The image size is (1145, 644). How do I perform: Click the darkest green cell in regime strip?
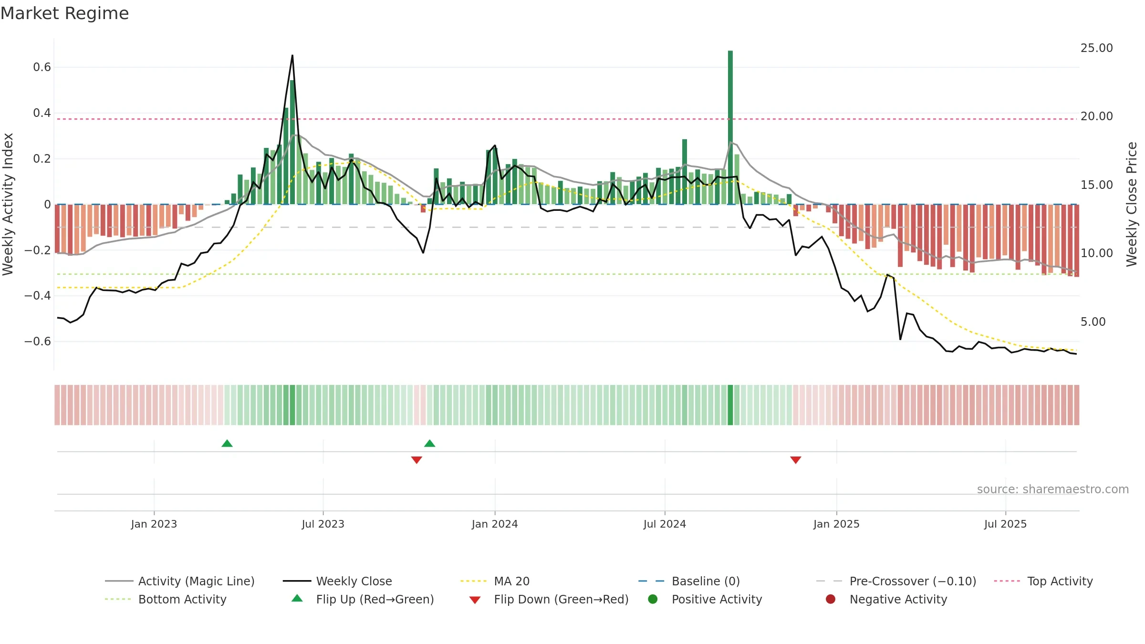pyautogui.click(x=730, y=405)
